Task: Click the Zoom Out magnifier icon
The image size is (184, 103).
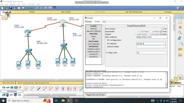Action: (x=45, y=8)
